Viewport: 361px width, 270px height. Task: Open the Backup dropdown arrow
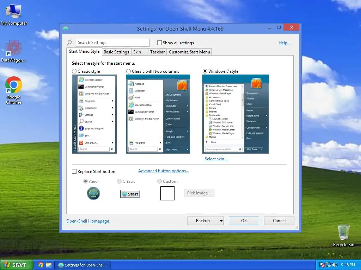point(221,221)
